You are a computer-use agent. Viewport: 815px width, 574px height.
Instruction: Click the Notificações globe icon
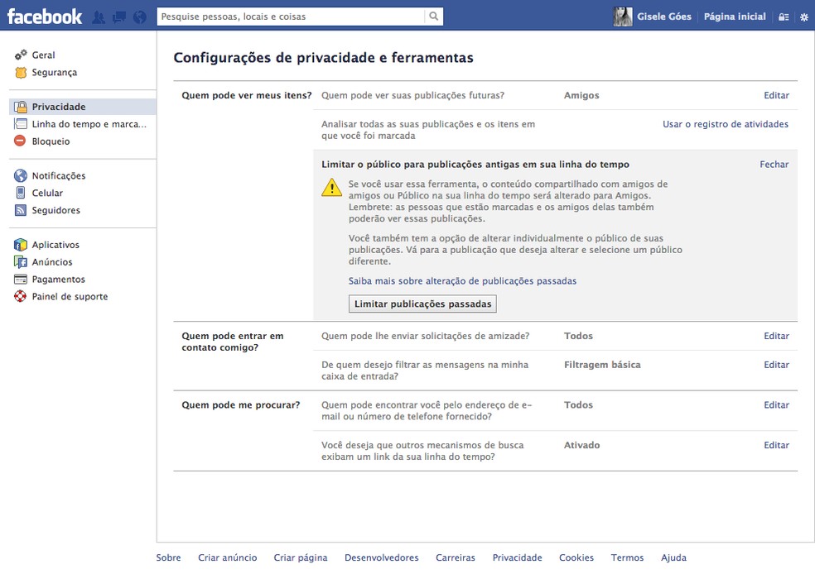pos(20,175)
